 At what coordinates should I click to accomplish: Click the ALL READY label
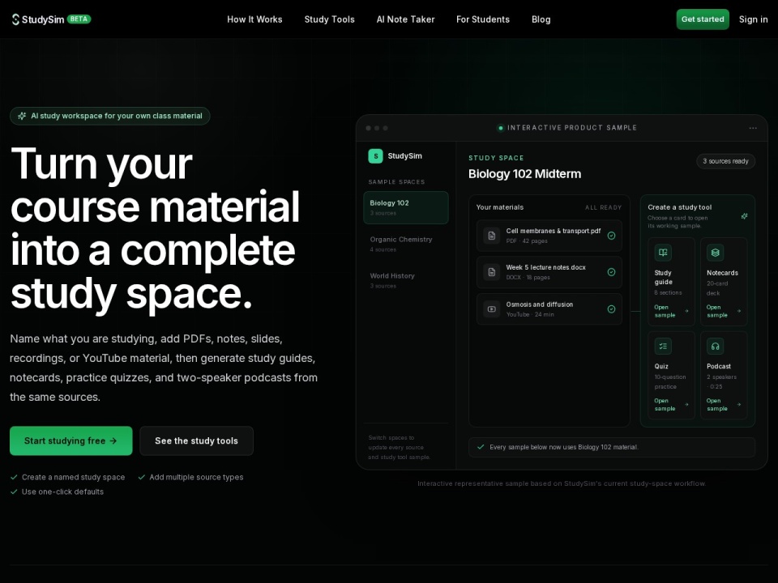click(603, 208)
